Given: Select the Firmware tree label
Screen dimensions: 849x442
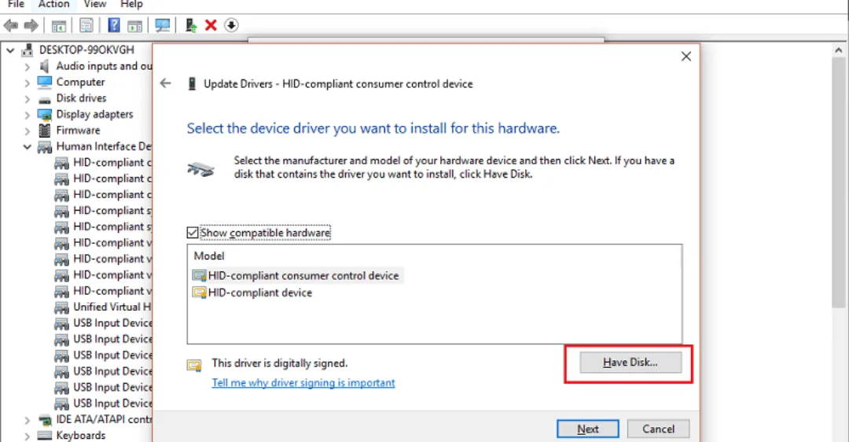Looking at the screenshot, I should coord(78,131).
